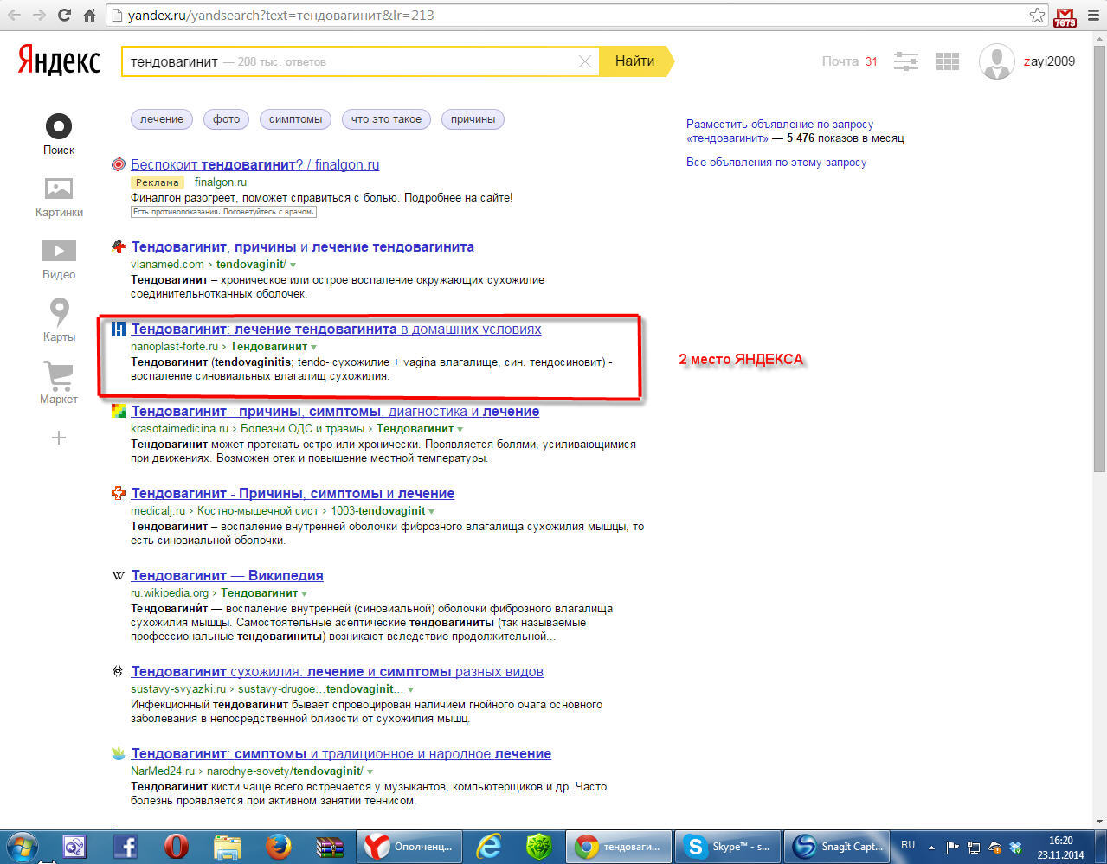This screenshot has height=864, width=1107.
Task: Click the browser address bar URL
Action: pyautogui.click(x=281, y=16)
